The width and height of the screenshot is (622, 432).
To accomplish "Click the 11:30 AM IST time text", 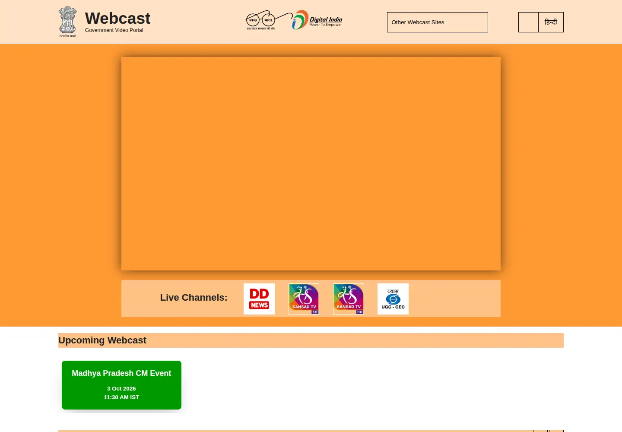I will point(121,397).
